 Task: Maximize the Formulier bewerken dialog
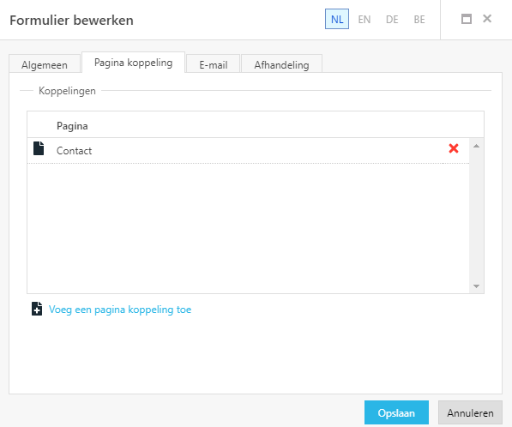pyautogui.click(x=467, y=19)
